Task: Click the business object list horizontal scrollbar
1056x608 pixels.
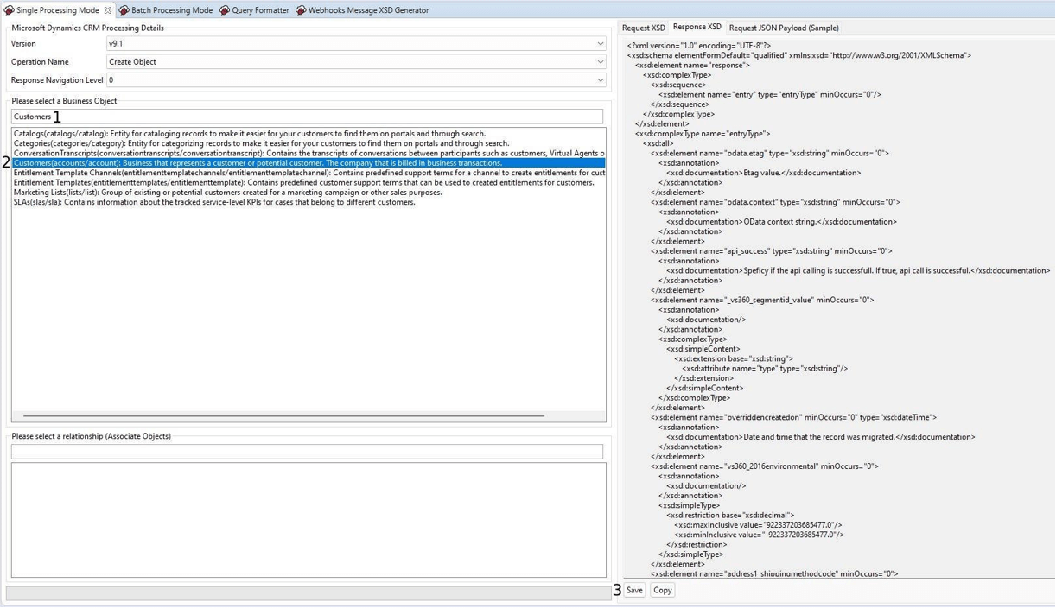Action: point(284,416)
